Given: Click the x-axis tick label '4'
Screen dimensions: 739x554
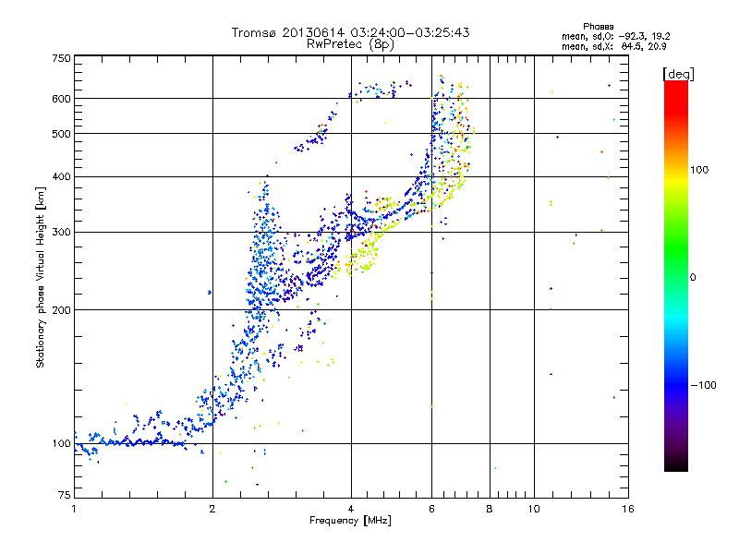Looking at the screenshot, I should tap(351, 509).
